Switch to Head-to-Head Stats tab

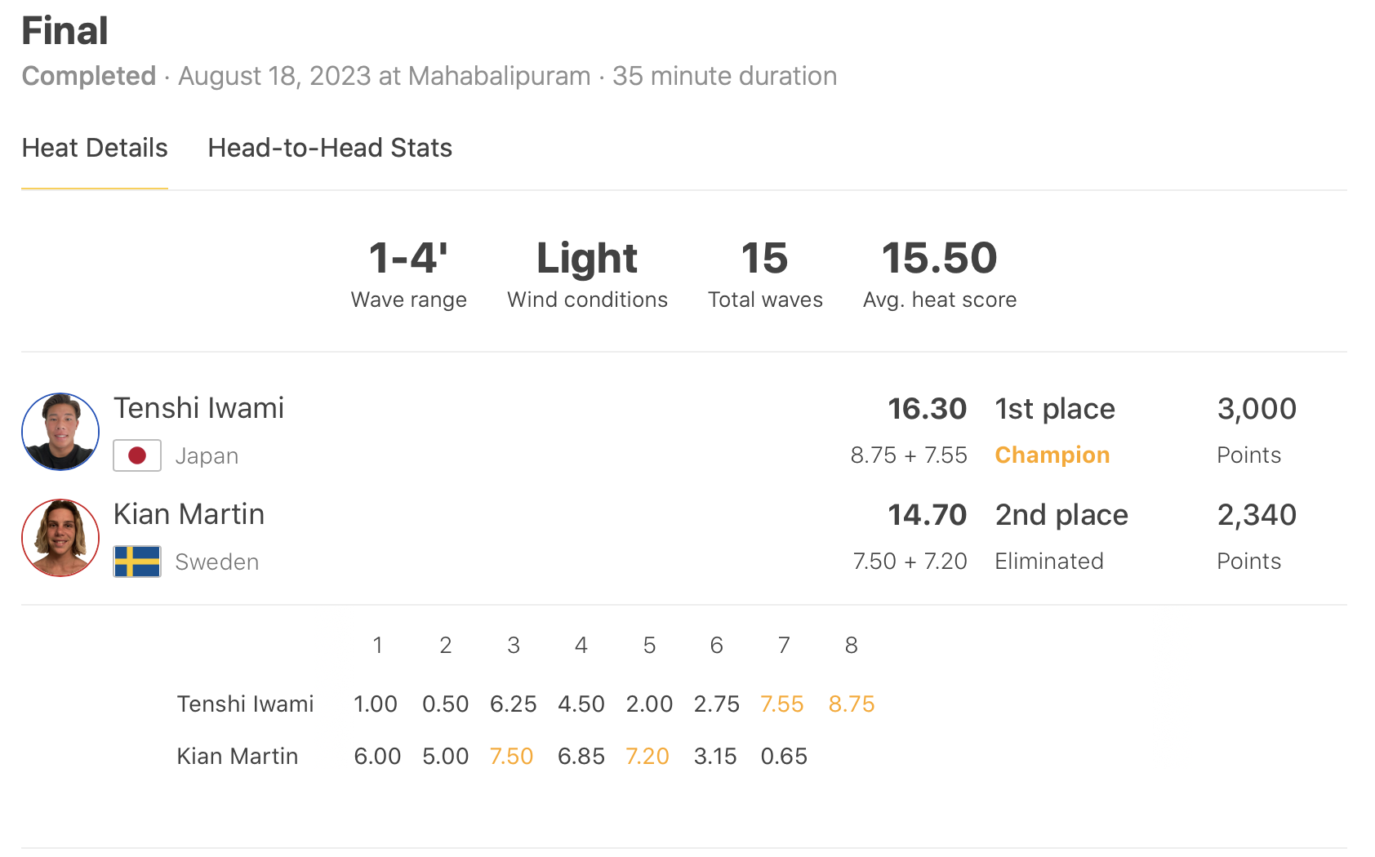[330, 148]
